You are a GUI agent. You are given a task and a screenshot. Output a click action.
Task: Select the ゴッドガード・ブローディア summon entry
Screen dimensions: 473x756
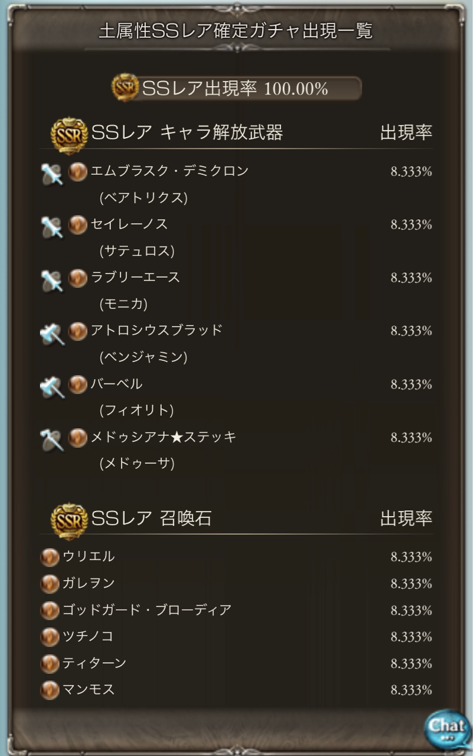147,610
